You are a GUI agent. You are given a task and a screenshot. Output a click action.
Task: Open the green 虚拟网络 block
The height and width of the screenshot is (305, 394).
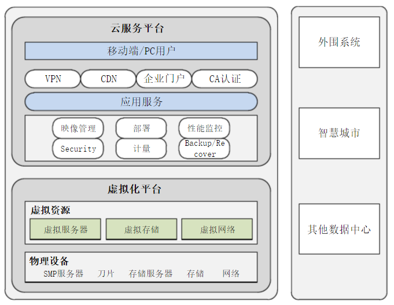tap(217, 229)
